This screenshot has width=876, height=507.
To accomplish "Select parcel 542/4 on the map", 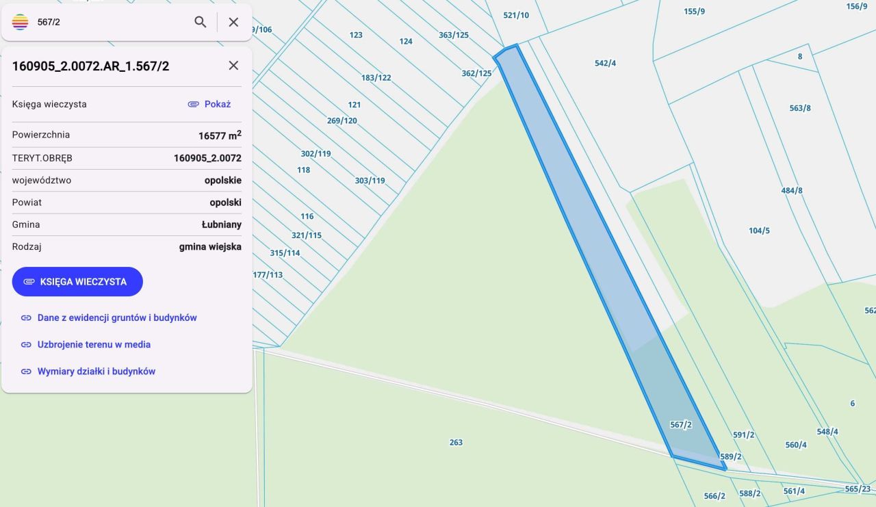I will (x=605, y=63).
